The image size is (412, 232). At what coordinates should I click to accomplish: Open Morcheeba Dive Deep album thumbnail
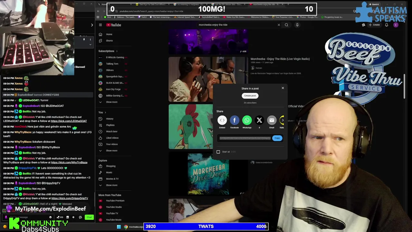pyautogui.click(x=208, y=174)
